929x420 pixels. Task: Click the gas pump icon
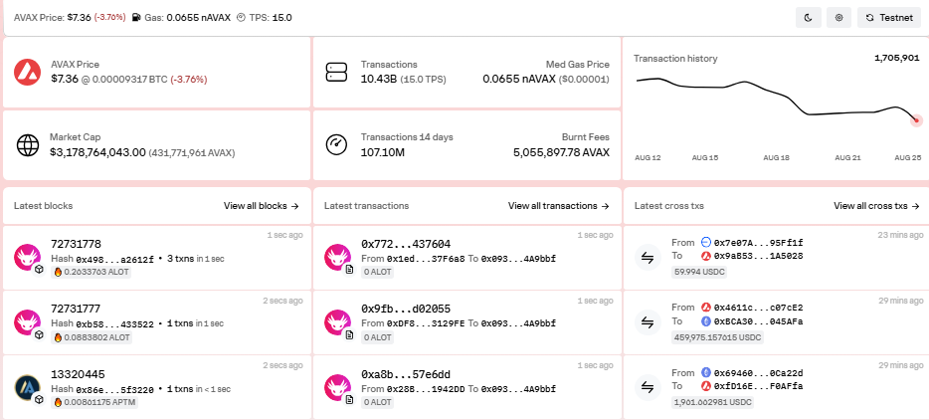(136, 18)
